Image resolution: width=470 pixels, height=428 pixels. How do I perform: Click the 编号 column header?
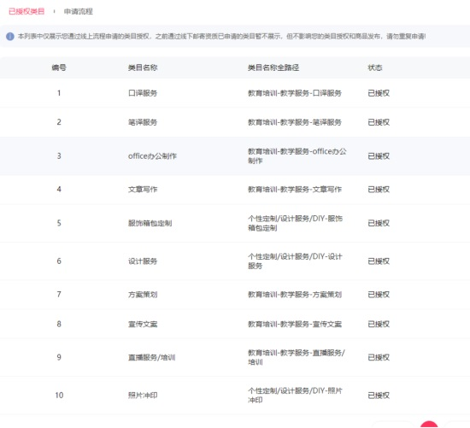point(59,67)
